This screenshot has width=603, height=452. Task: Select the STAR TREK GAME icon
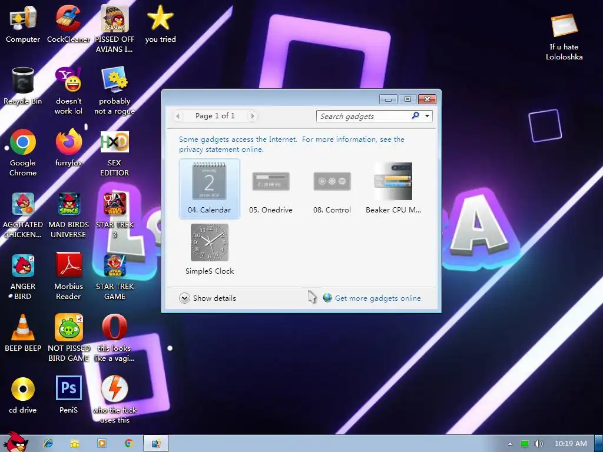tap(115, 277)
